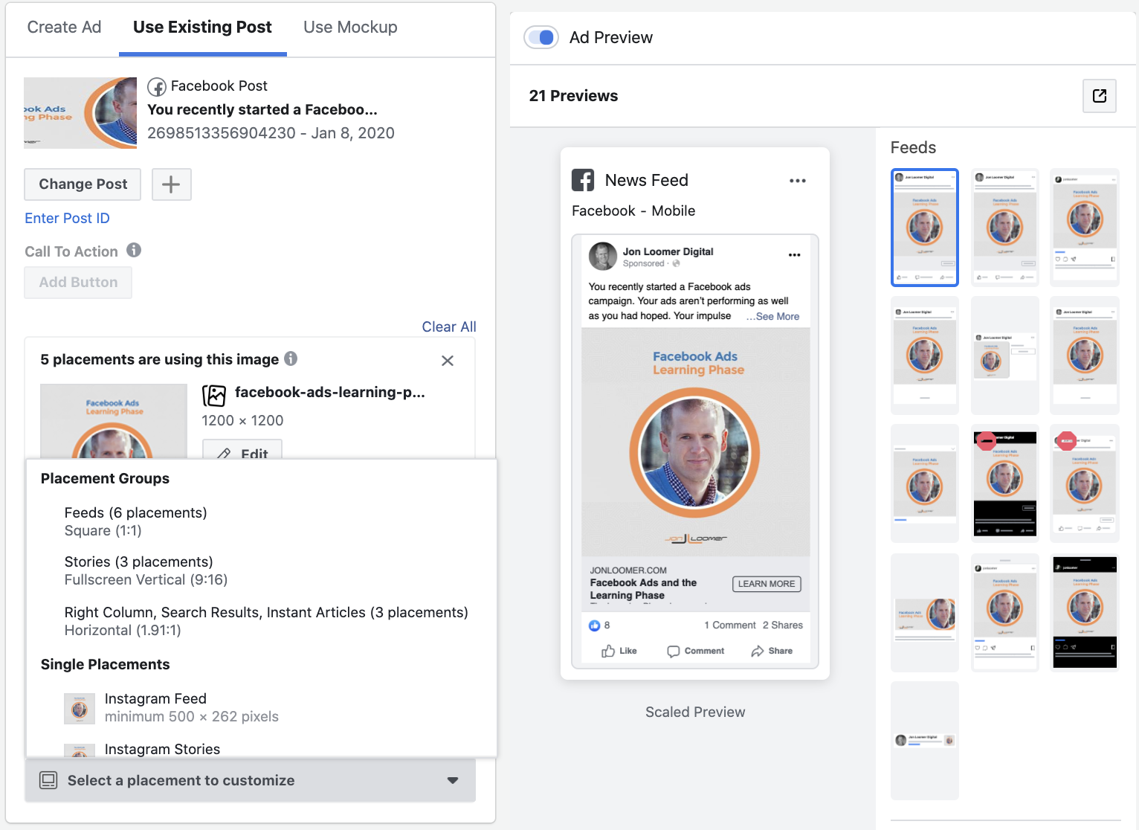Image resolution: width=1139 pixels, height=830 pixels.
Task: Close the placements image panel
Action: pyautogui.click(x=447, y=361)
